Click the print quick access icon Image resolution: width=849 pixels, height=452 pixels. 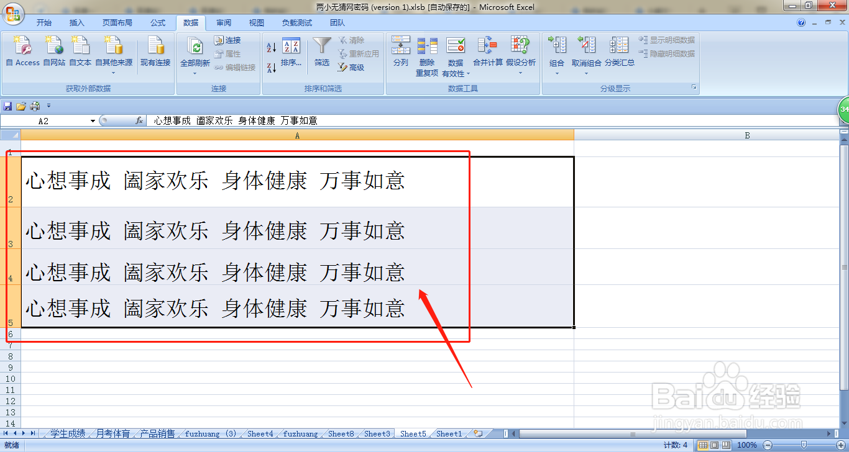tap(35, 106)
